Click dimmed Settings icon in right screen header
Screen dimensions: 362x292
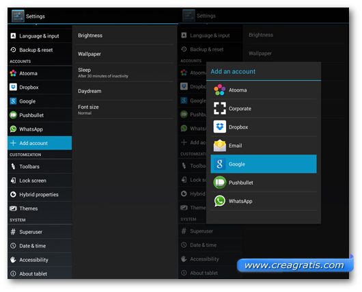click(x=189, y=16)
